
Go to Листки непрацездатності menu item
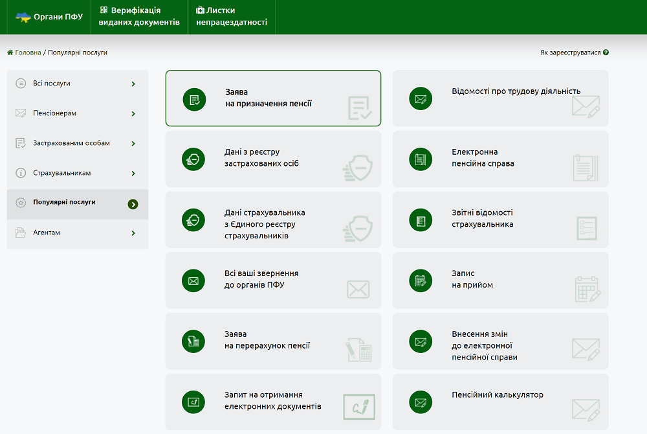point(232,17)
